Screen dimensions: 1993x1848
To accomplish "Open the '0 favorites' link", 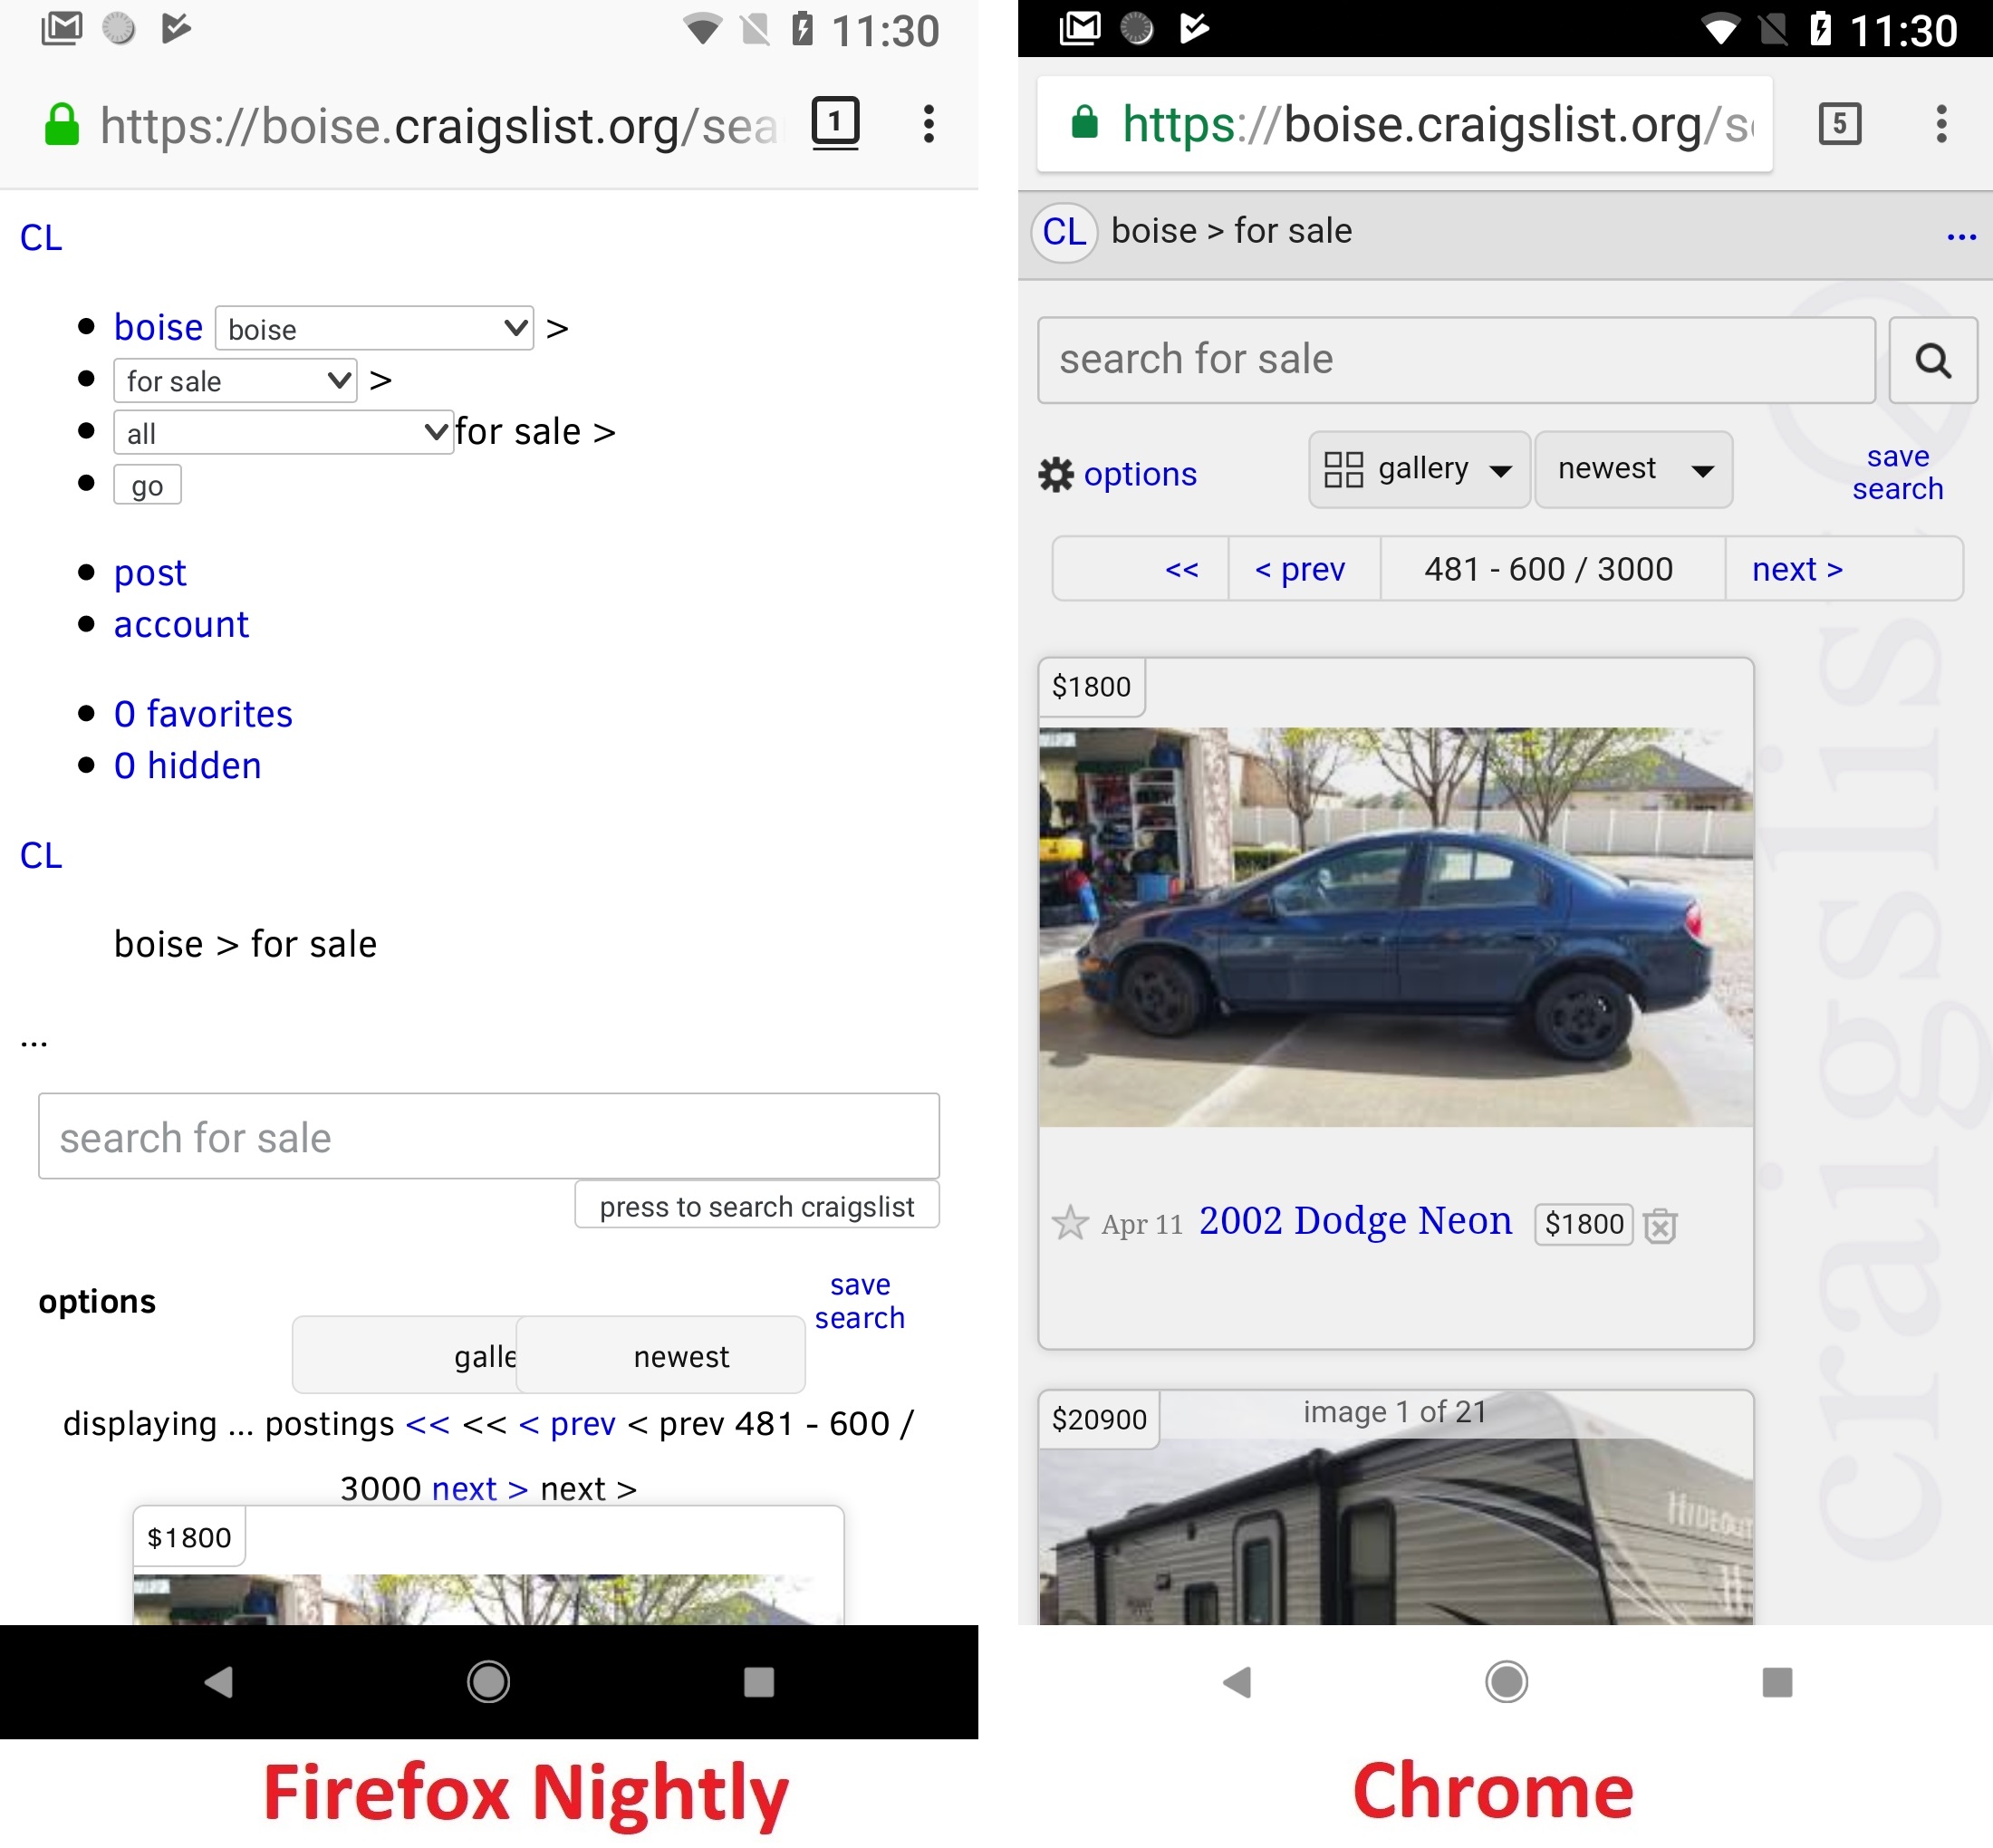I will [x=203, y=713].
